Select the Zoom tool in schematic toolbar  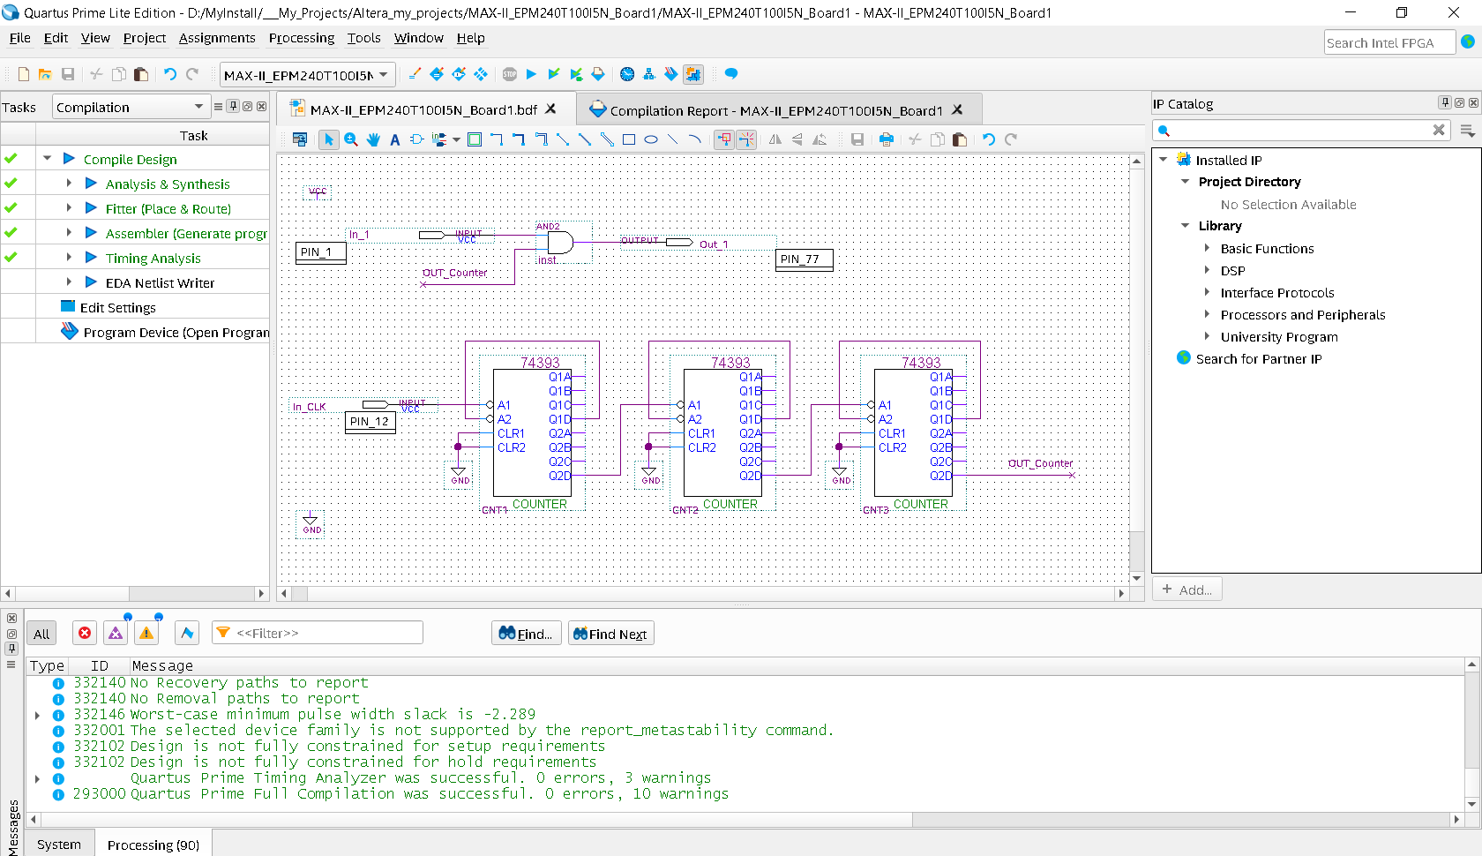pyautogui.click(x=351, y=139)
